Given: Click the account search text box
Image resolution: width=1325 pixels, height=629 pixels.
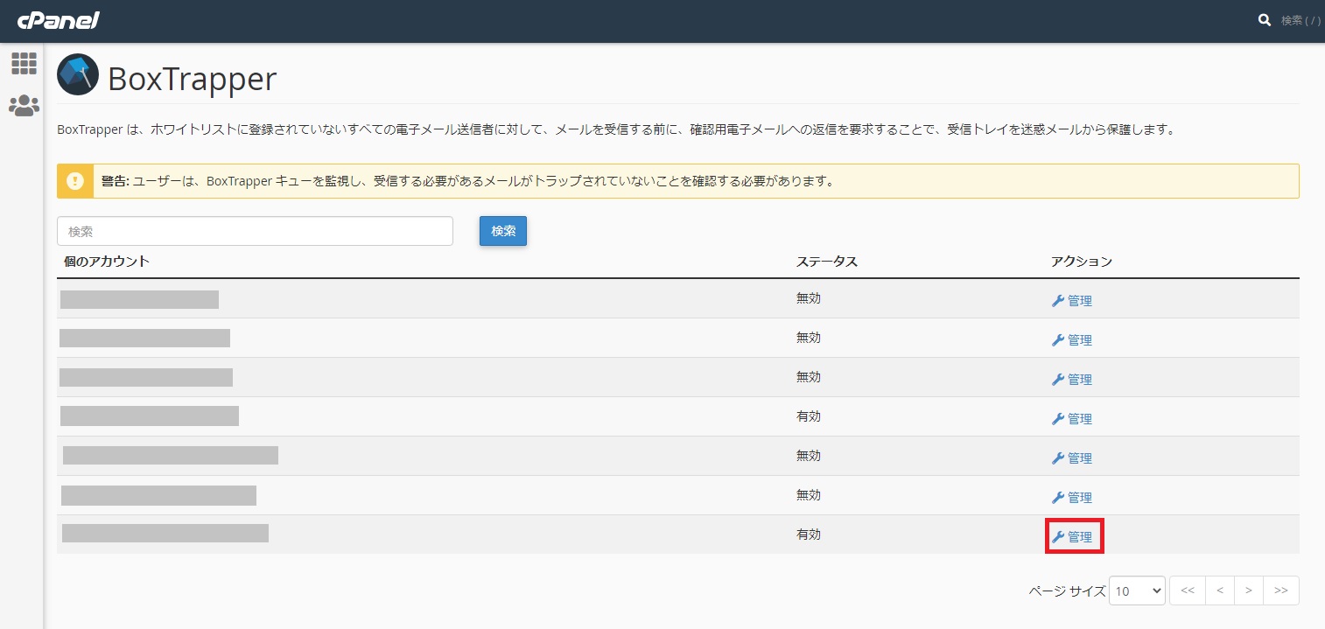Looking at the screenshot, I should click(255, 232).
